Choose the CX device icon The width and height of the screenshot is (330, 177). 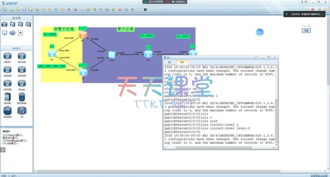(x=22, y=111)
